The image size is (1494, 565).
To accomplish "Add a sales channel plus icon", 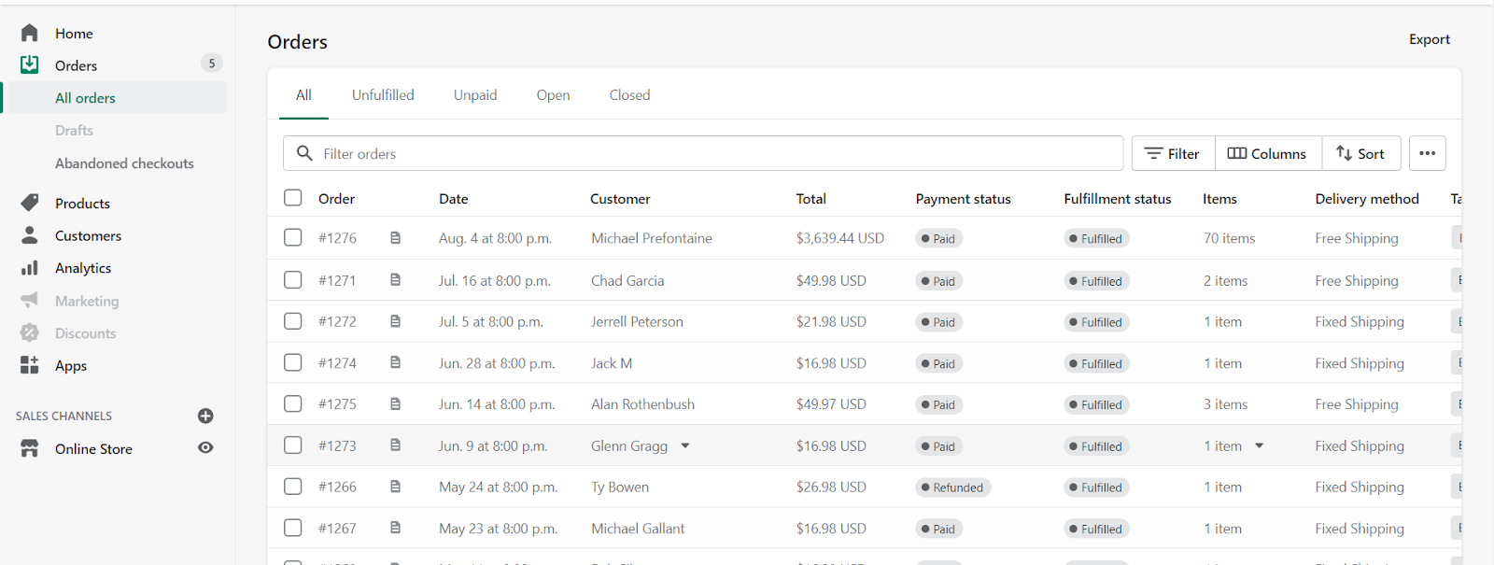I will pyautogui.click(x=205, y=416).
